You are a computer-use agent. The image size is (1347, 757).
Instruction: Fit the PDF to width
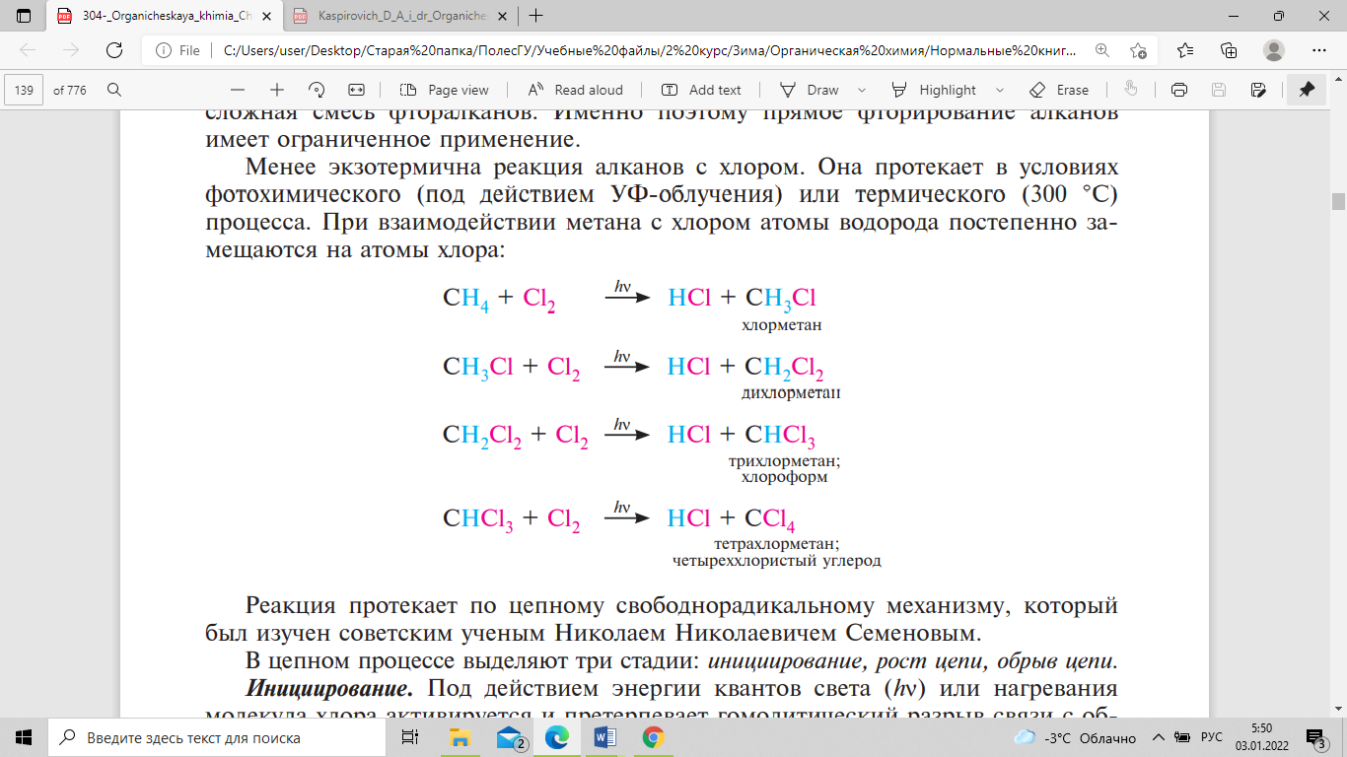(356, 90)
